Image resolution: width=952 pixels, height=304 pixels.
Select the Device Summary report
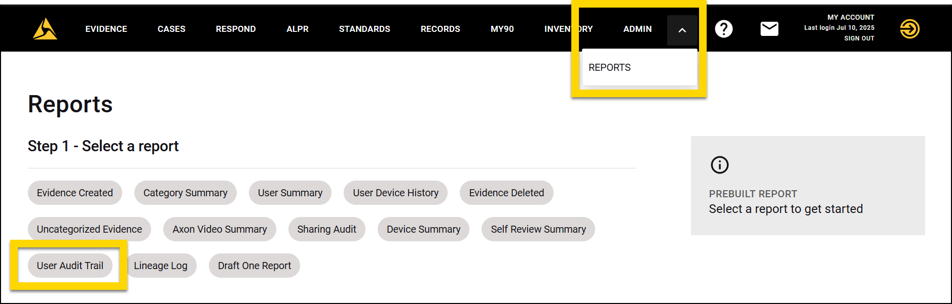coord(423,229)
